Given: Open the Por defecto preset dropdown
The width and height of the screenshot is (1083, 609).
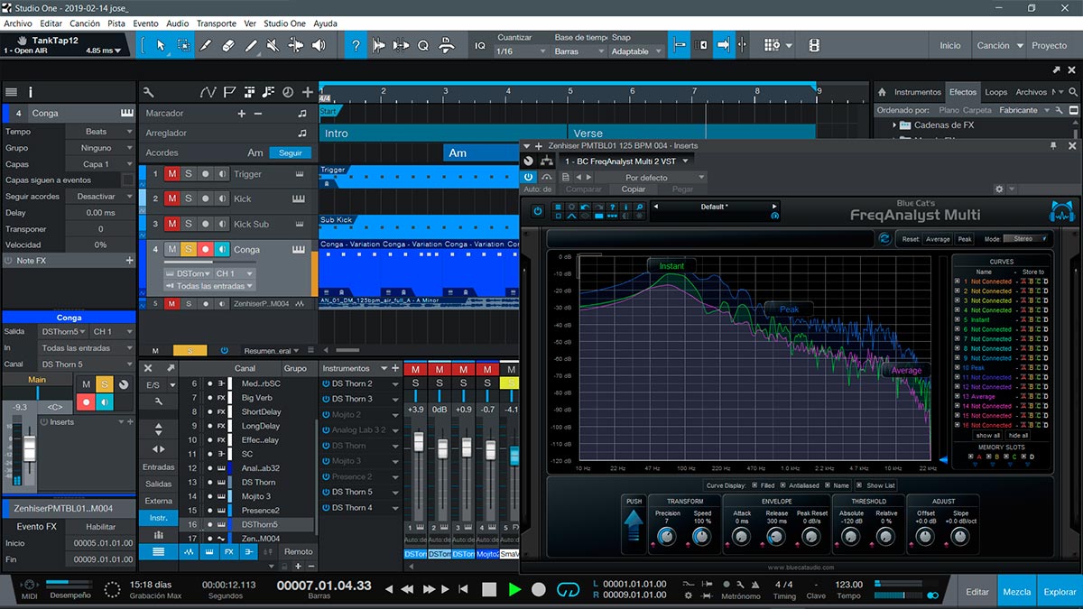Looking at the screenshot, I should [x=651, y=178].
